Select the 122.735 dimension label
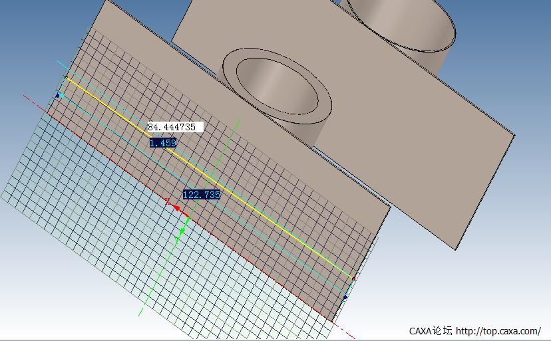The width and height of the screenshot is (551, 341). tap(201, 195)
